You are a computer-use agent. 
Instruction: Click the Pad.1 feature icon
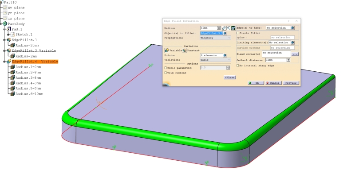pos(9,29)
